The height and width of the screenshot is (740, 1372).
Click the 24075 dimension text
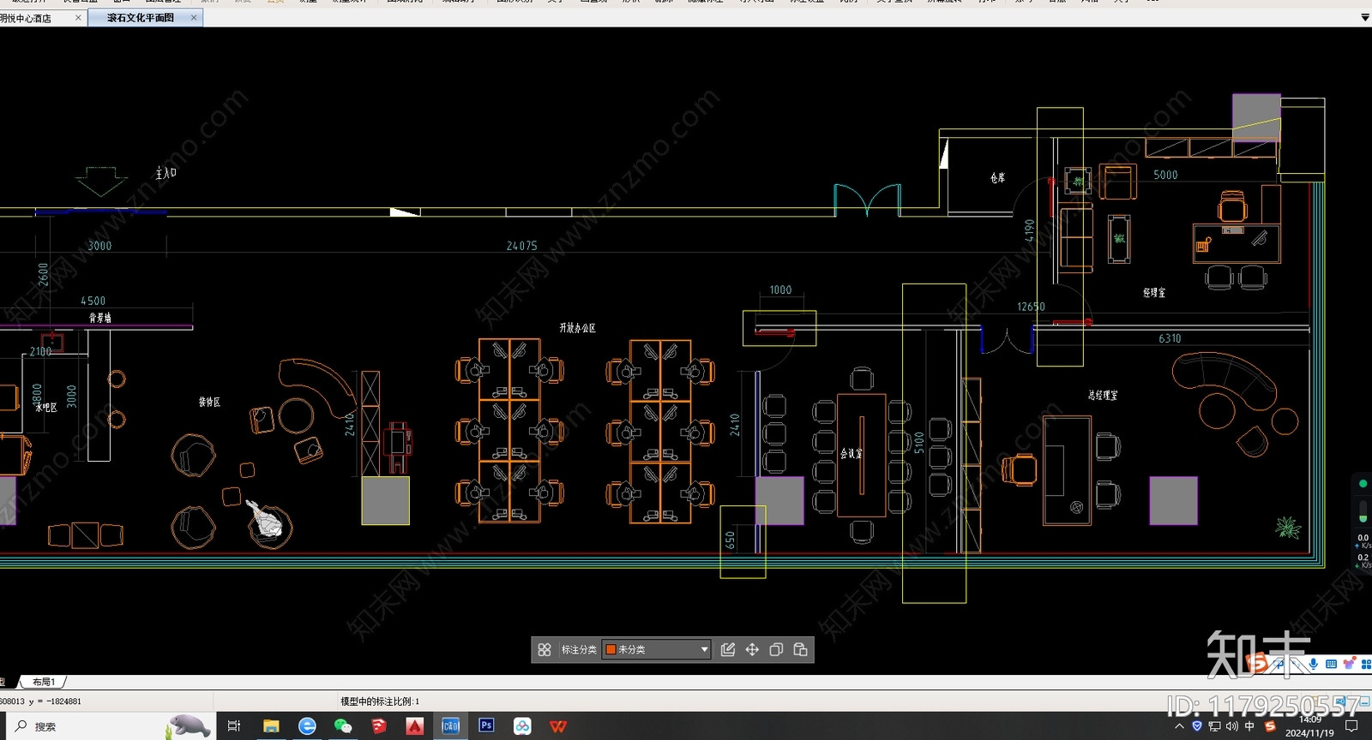(521, 246)
